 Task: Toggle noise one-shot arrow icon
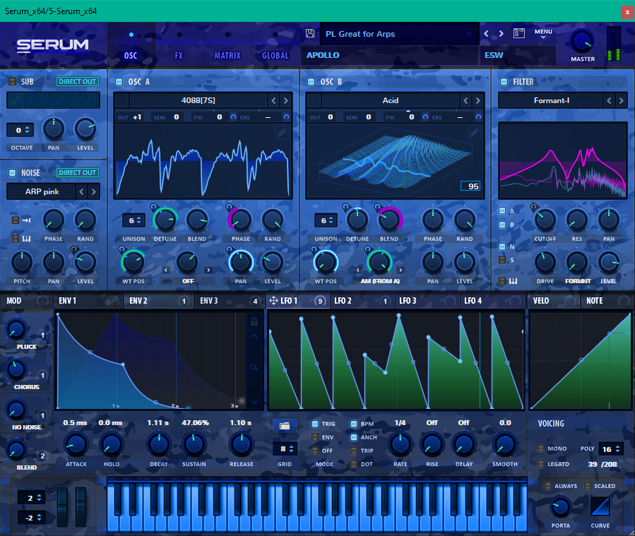click(27, 220)
